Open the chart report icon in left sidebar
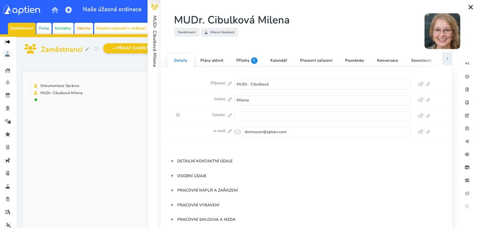This screenshot has height=228, width=479. (x=8, y=173)
